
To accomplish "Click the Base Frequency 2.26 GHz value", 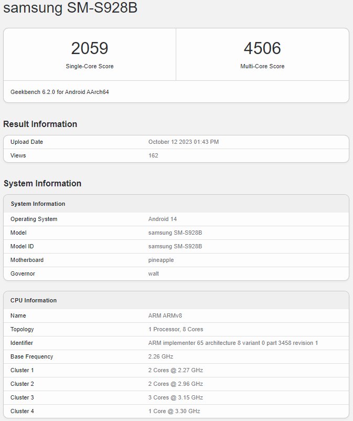I will 161,357.
